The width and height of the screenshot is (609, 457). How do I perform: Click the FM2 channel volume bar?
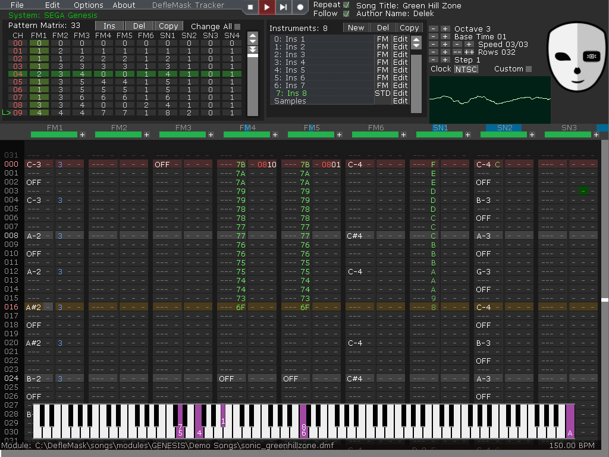point(118,135)
